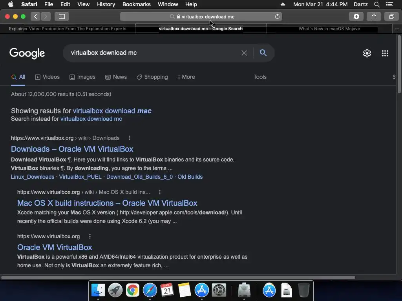This screenshot has height=301, width=402.
Task: Open the Share button in Safari toolbar
Action: click(374, 16)
